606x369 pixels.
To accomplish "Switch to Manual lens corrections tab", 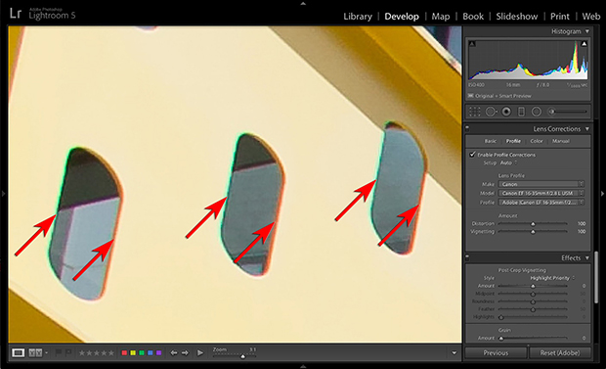I will pyautogui.click(x=561, y=141).
